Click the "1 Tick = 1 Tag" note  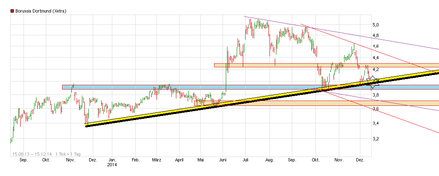click(68, 154)
